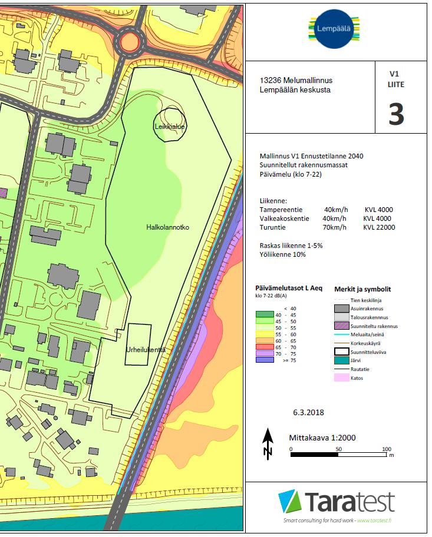Screen dimensions: 432x537
Task: Click the 'Liikenne:' heading
Action: [273, 201]
